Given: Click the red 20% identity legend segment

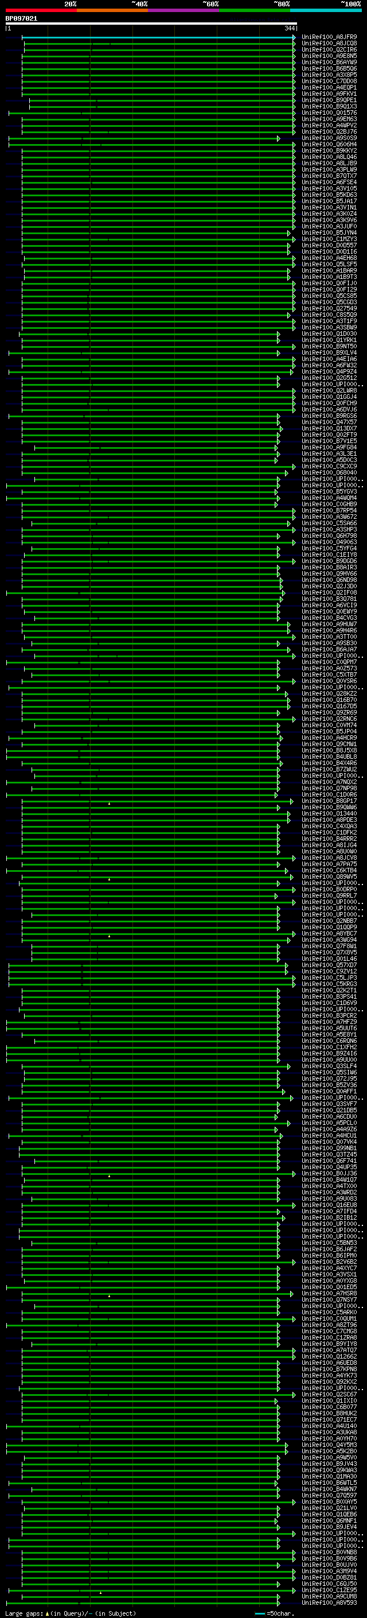Looking at the screenshot, I should point(41,10).
